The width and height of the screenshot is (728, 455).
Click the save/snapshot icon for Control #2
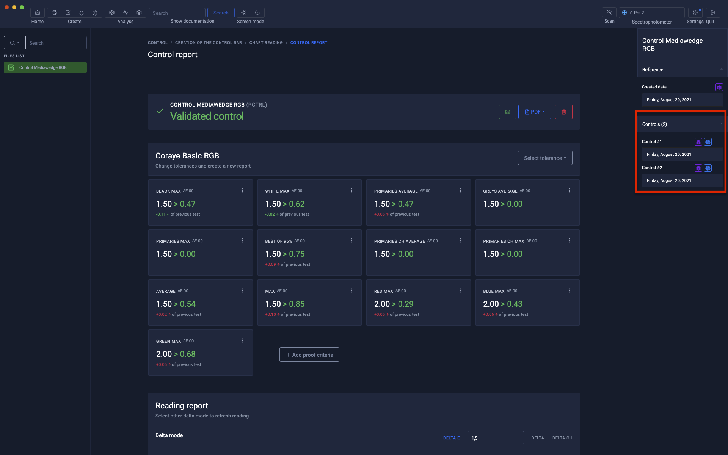[698, 168]
